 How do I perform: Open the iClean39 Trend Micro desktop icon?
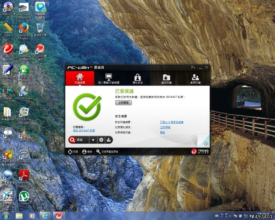click(8, 50)
